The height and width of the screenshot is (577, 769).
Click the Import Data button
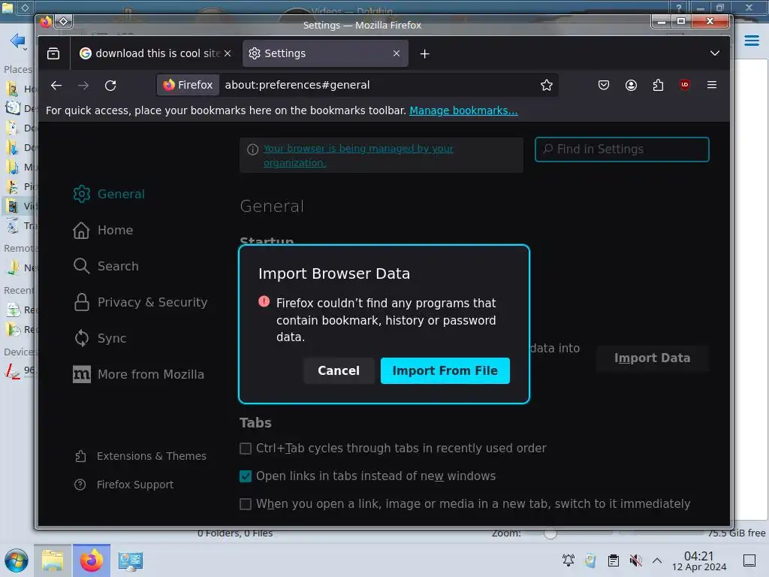pos(653,358)
